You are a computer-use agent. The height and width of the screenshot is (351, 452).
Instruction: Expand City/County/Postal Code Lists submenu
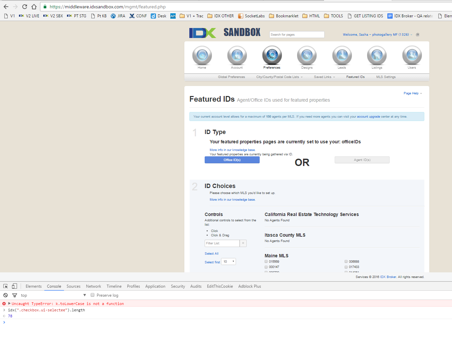279,77
